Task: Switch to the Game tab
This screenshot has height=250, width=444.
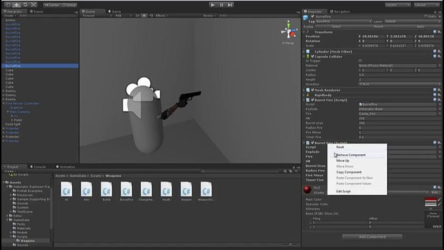Action: tap(114, 11)
